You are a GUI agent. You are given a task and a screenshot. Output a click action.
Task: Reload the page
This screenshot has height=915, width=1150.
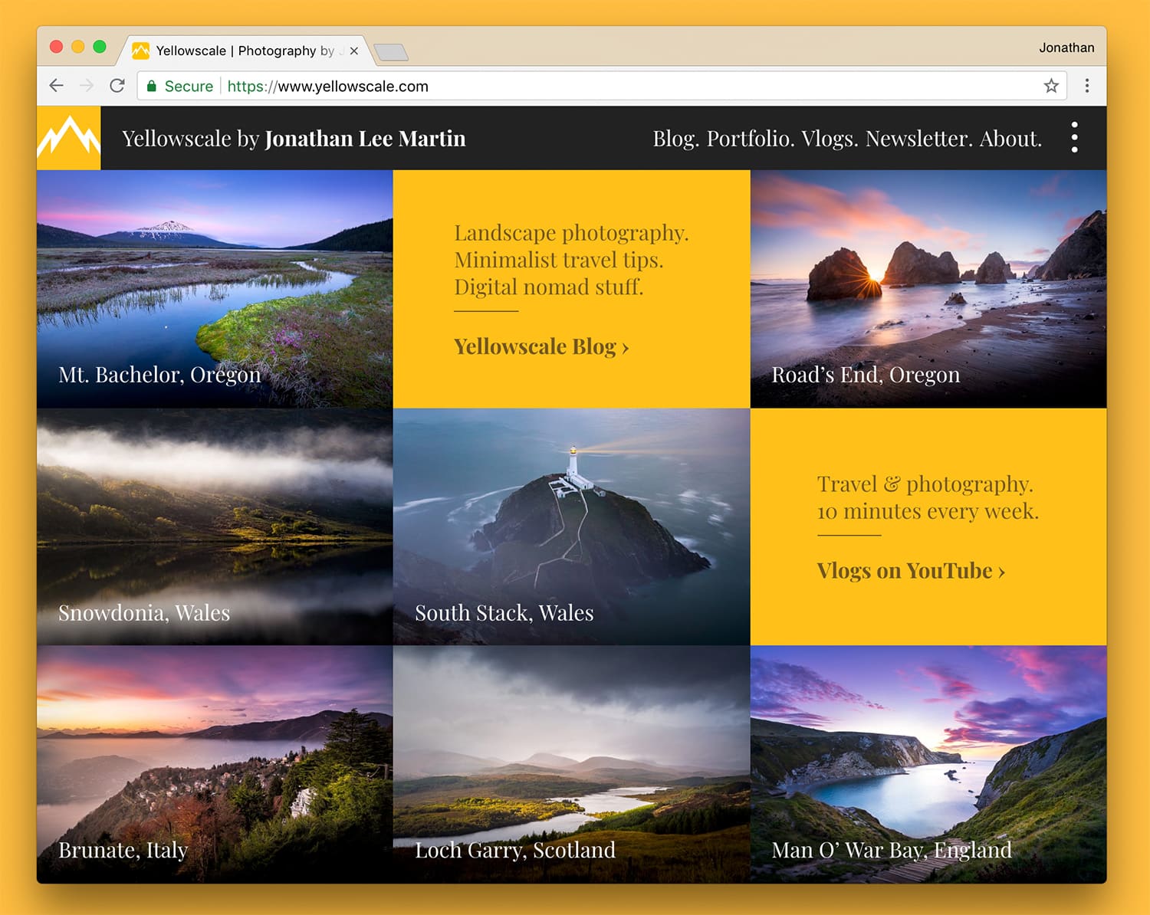click(117, 86)
